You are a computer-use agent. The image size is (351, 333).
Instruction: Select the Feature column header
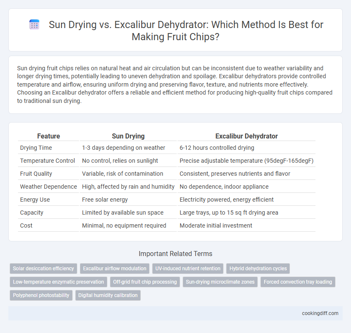(x=48, y=136)
